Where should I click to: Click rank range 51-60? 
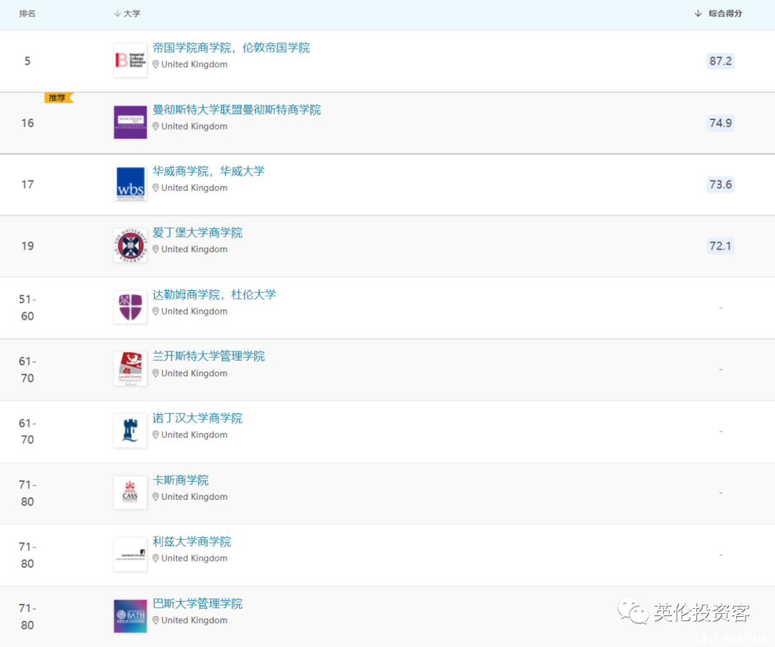[x=28, y=307]
